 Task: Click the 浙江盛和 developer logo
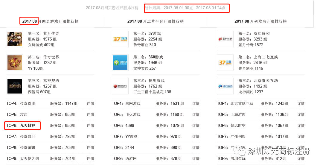click(x=225, y=39)
